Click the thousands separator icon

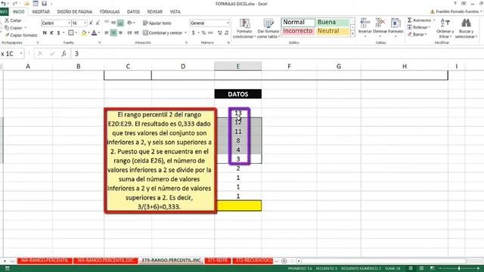(210, 32)
